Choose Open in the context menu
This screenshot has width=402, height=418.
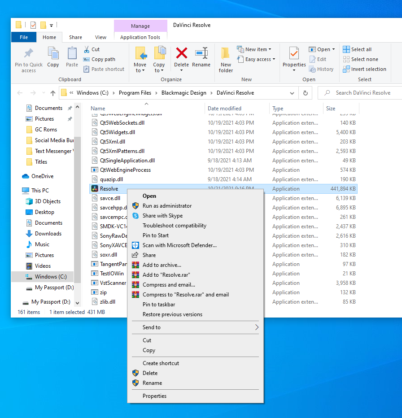tap(195, 196)
